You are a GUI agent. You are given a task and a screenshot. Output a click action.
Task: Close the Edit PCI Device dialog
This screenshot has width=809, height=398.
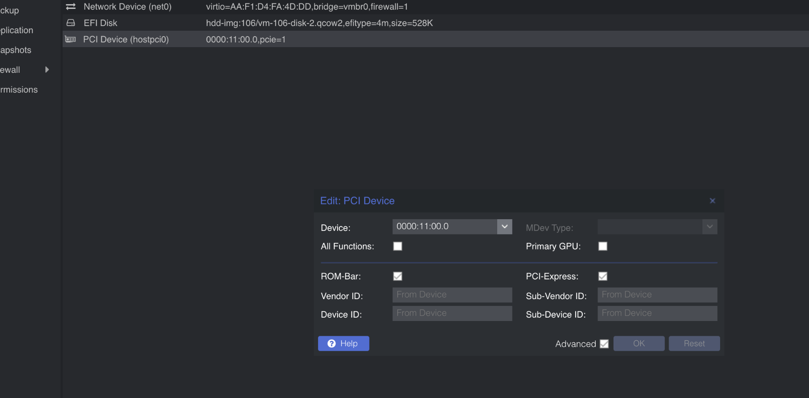point(712,201)
